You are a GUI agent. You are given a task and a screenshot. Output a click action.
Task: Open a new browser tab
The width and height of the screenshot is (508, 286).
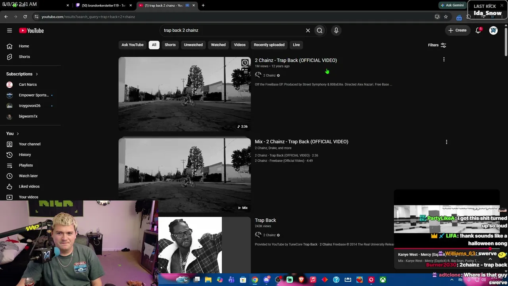[203, 6]
